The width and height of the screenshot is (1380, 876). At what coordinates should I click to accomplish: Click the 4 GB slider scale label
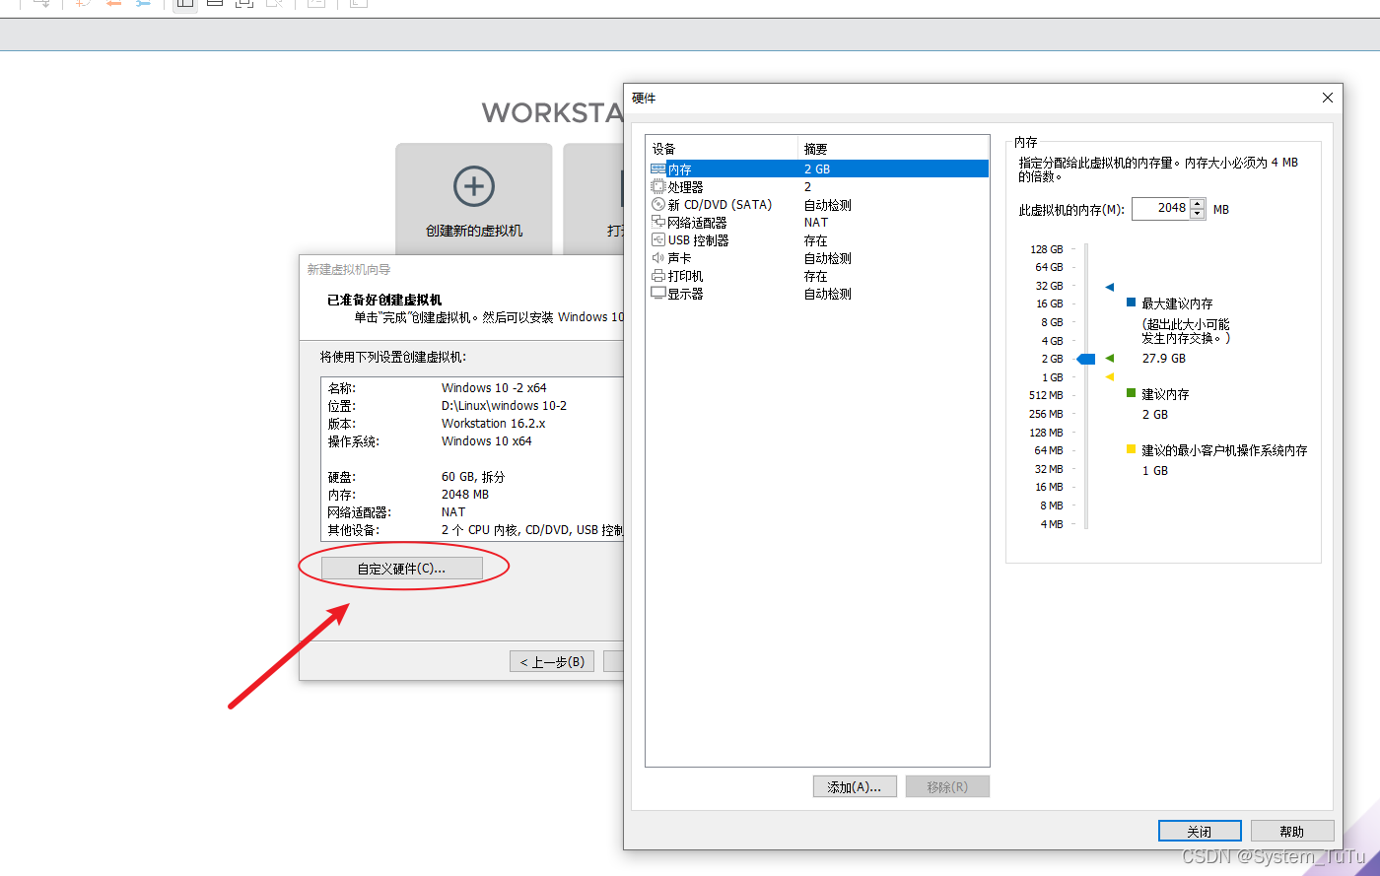[1052, 341]
